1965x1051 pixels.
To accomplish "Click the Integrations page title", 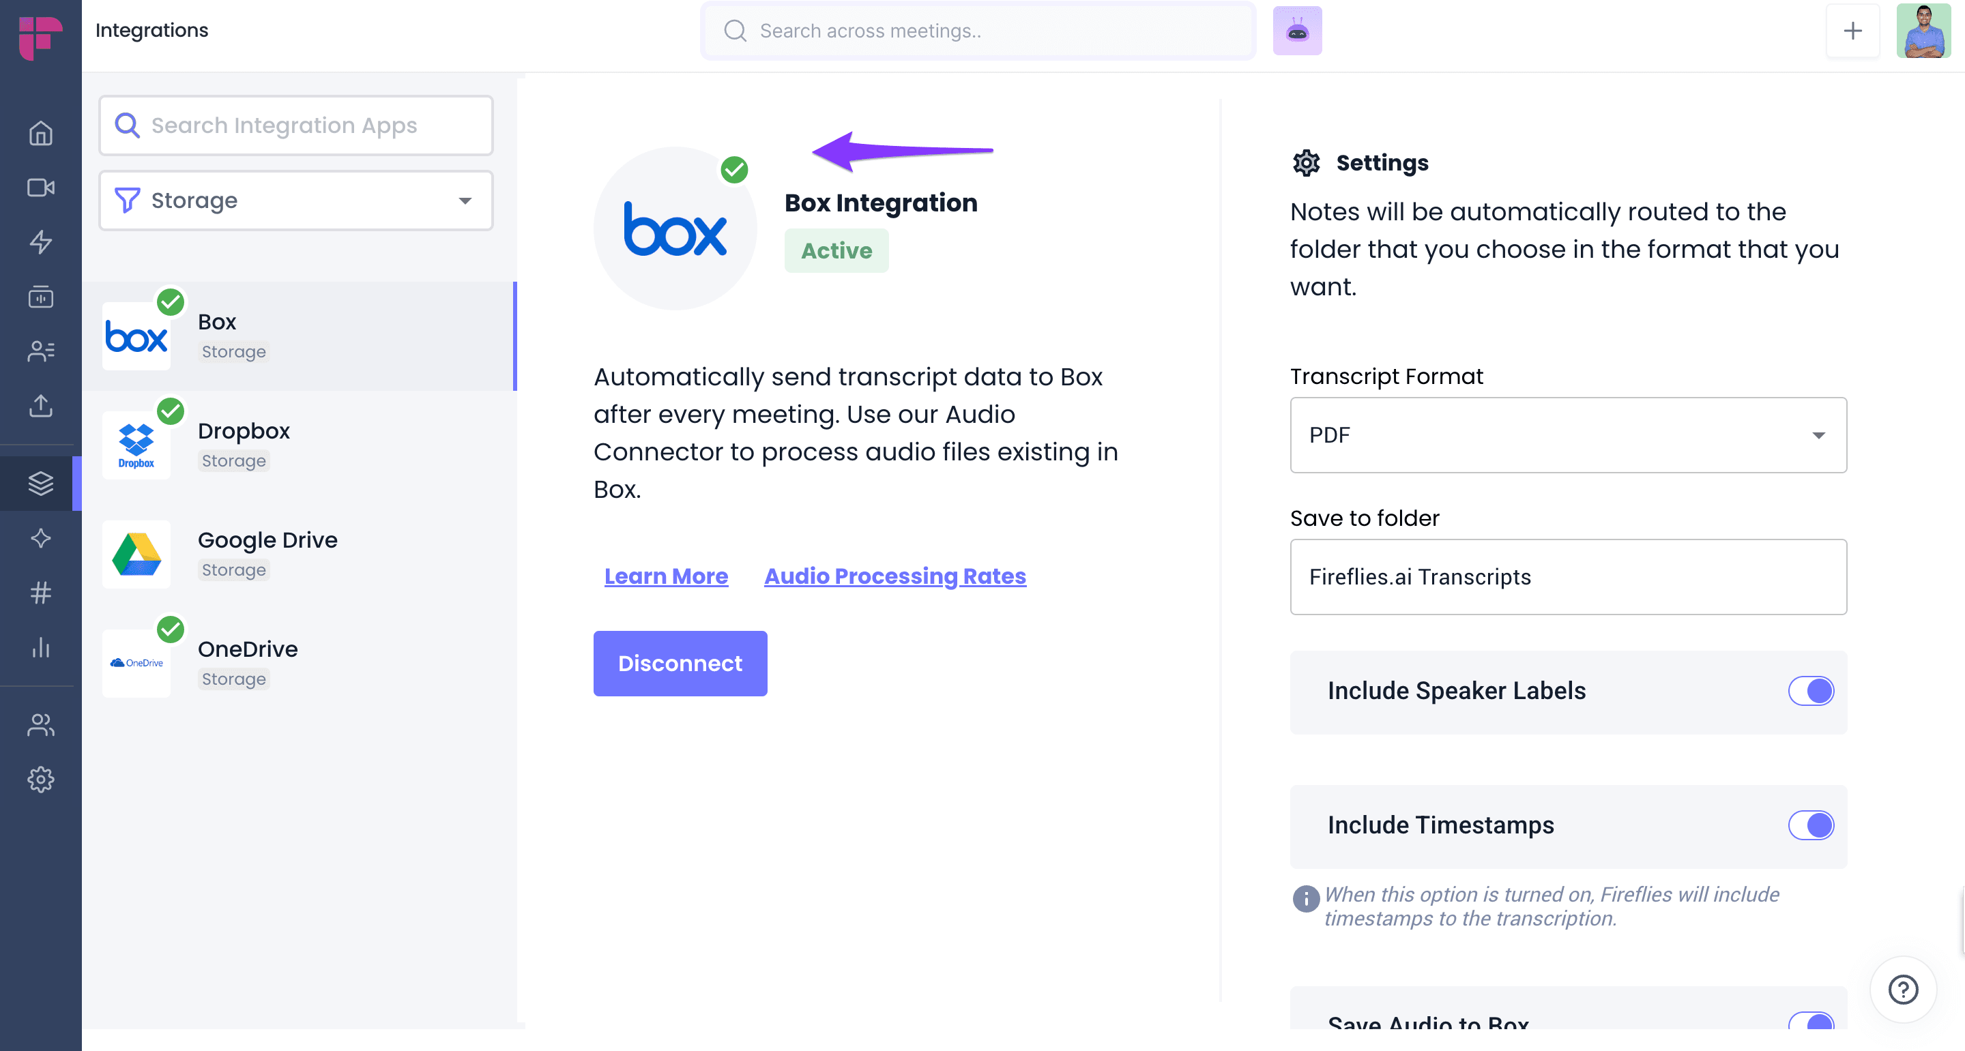I will (x=151, y=31).
